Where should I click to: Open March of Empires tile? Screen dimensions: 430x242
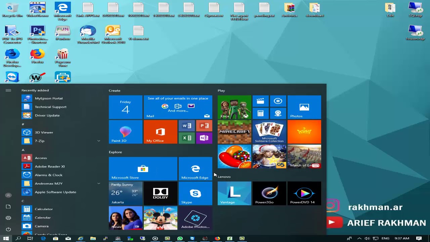click(x=304, y=156)
